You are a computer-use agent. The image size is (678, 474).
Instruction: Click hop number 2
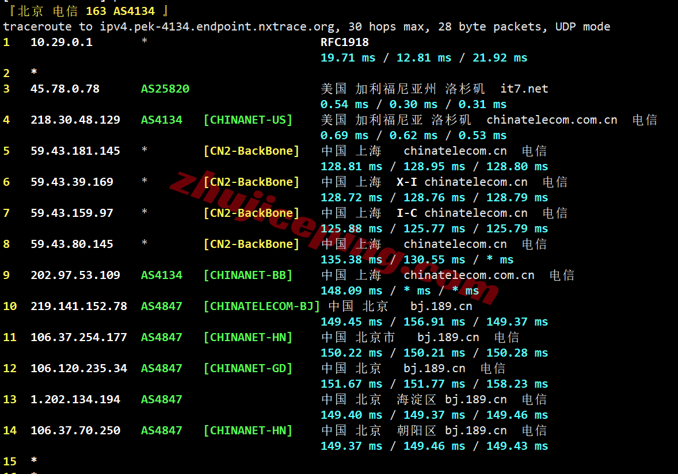tap(6, 74)
